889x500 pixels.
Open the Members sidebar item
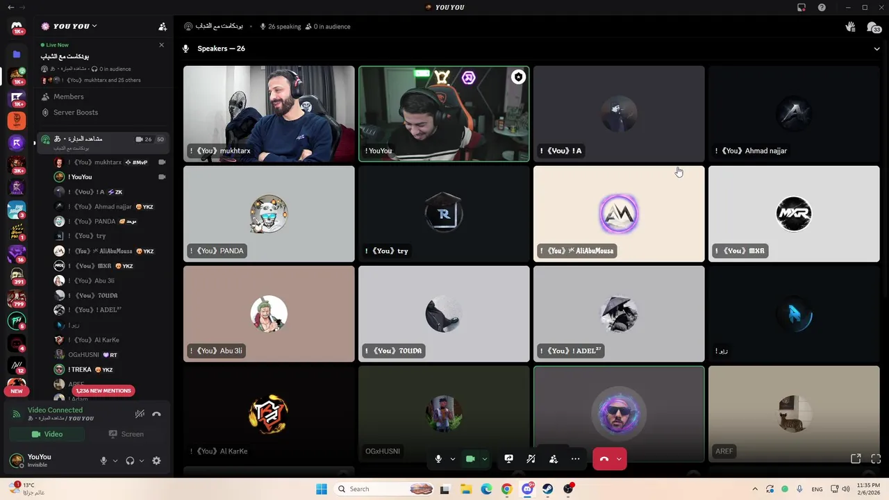click(x=69, y=97)
